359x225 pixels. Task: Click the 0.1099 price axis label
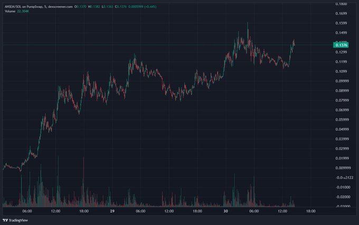click(x=341, y=71)
